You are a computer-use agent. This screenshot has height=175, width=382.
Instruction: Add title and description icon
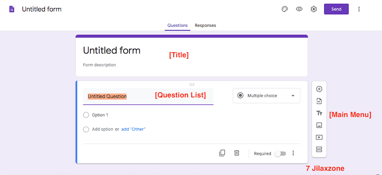(x=319, y=113)
